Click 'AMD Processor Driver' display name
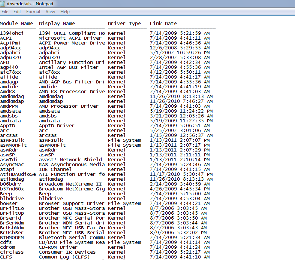Viewport: 295px width, 260px height. click(69, 107)
